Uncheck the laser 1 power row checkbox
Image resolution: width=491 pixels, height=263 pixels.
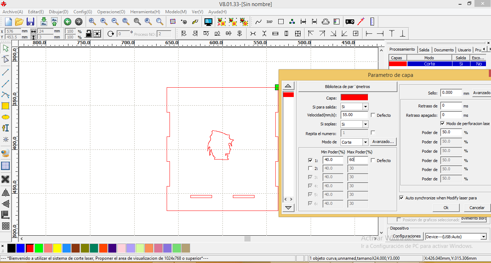[310, 161]
